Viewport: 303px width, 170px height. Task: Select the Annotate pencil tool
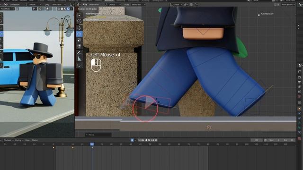tap(79, 52)
